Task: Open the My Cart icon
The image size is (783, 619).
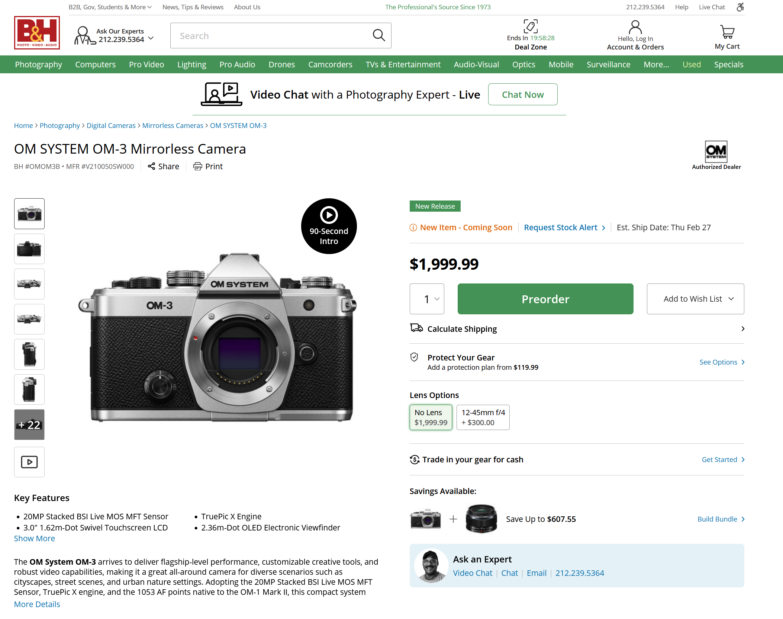Action: (x=727, y=32)
